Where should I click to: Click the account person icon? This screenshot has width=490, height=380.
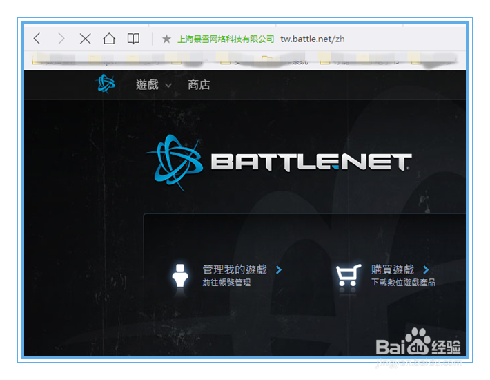[x=180, y=275]
